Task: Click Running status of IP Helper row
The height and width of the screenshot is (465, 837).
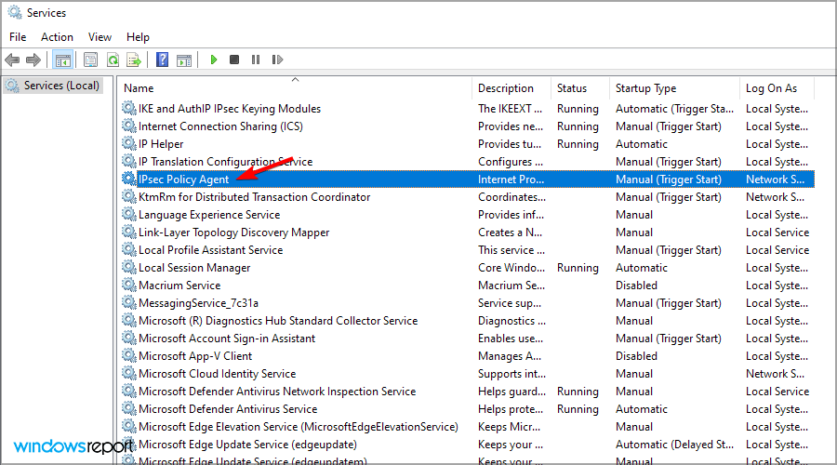Action: [x=578, y=144]
